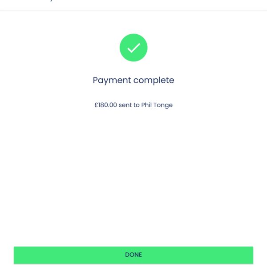Select the recipient name Phil Tonge
The image size is (267, 267).
point(157,105)
